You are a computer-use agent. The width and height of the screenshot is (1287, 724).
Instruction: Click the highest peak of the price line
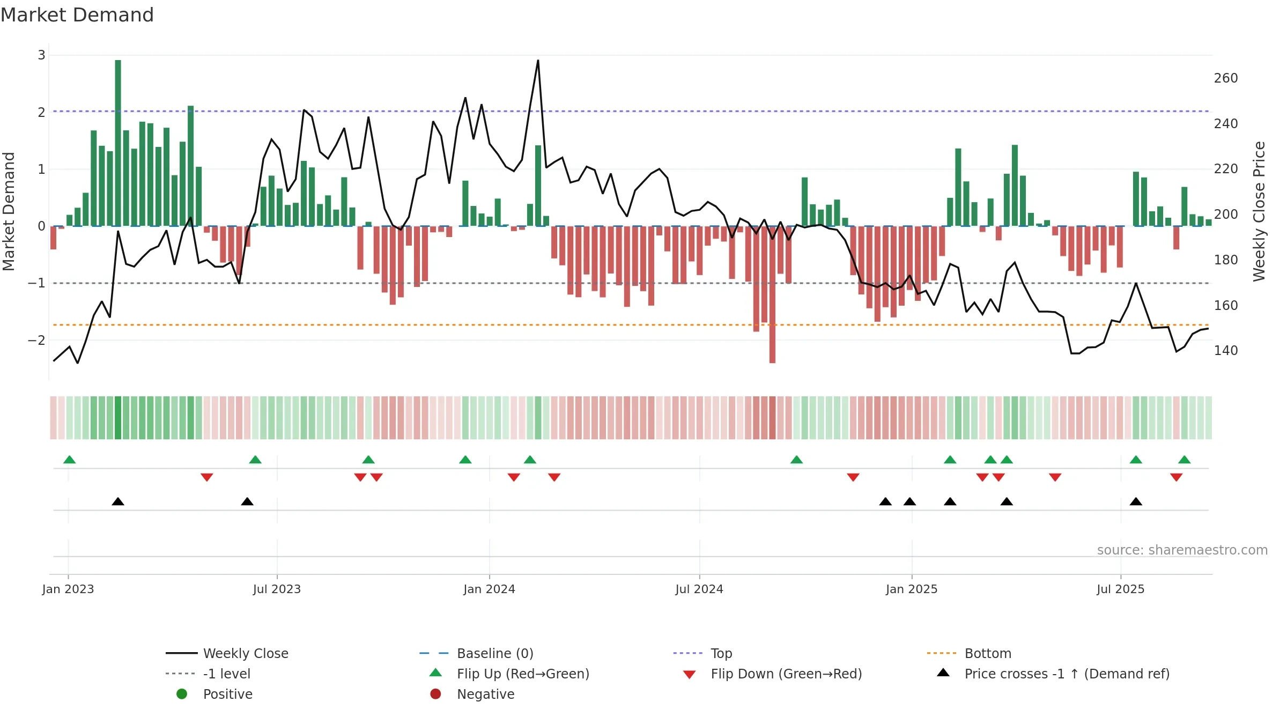[x=538, y=61]
